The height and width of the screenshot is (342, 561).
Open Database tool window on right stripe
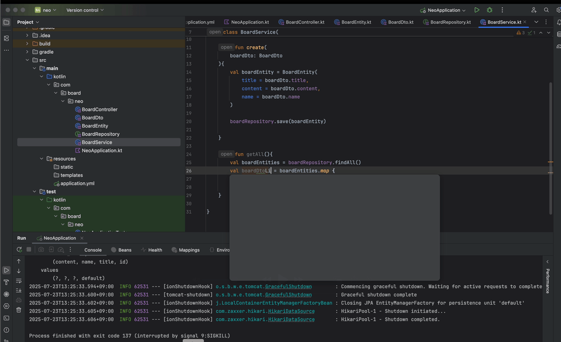pyautogui.click(x=559, y=34)
